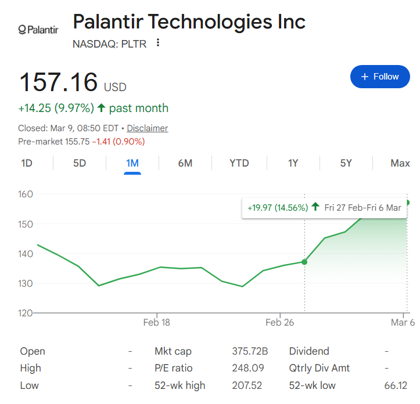Click the green up arrow beside past month
The image size is (420, 404).
coord(102,108)
